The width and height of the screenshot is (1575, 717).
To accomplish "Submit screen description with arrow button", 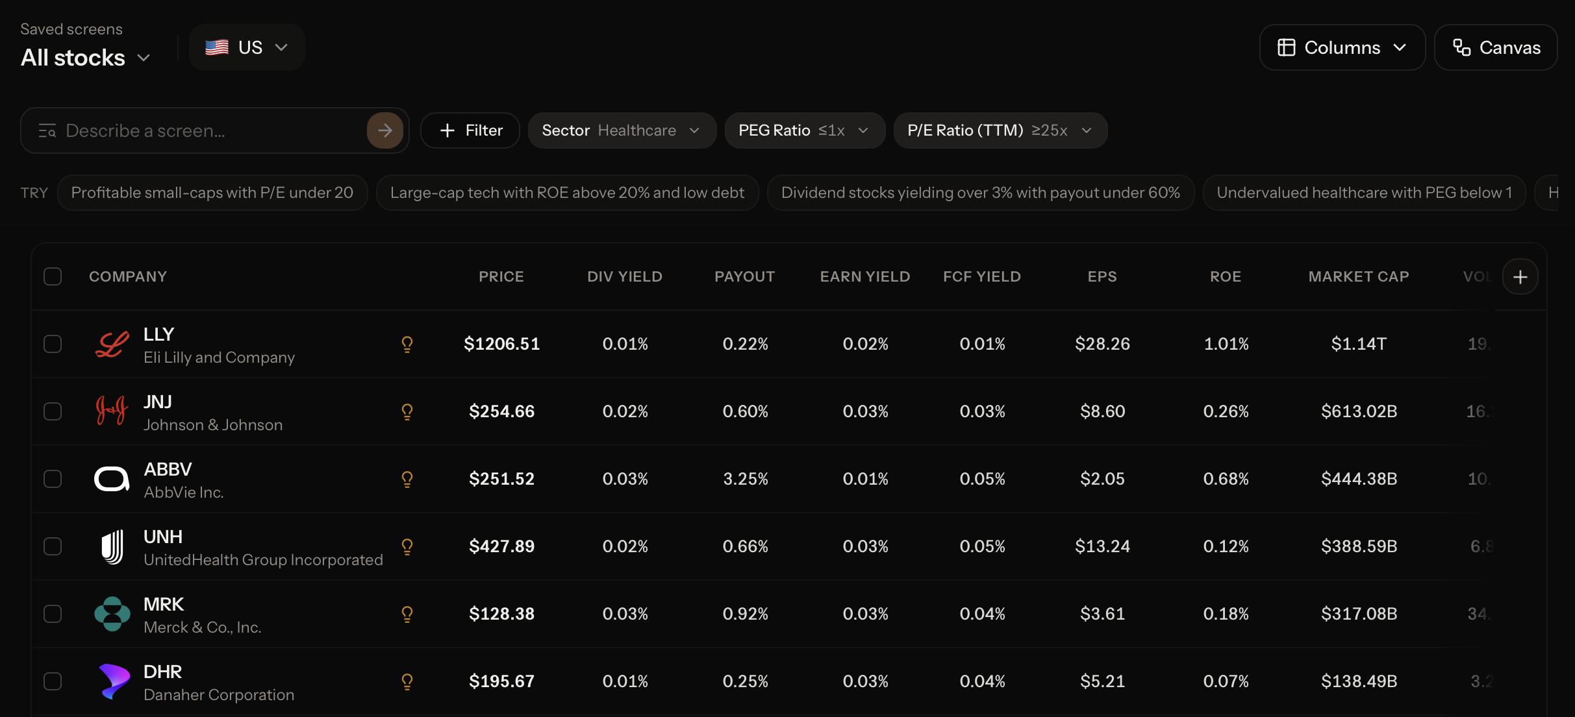I will pos(385,130).
